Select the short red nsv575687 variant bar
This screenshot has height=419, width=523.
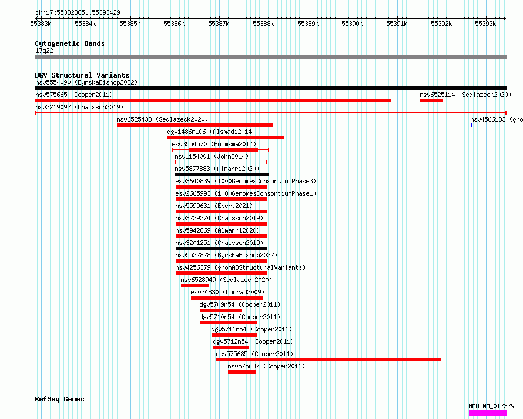(x=242, y=372)
